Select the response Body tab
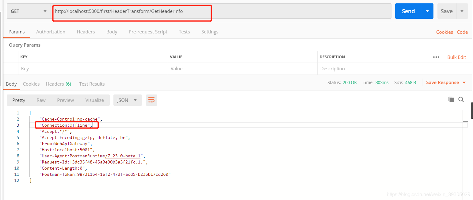 (11, 84)
